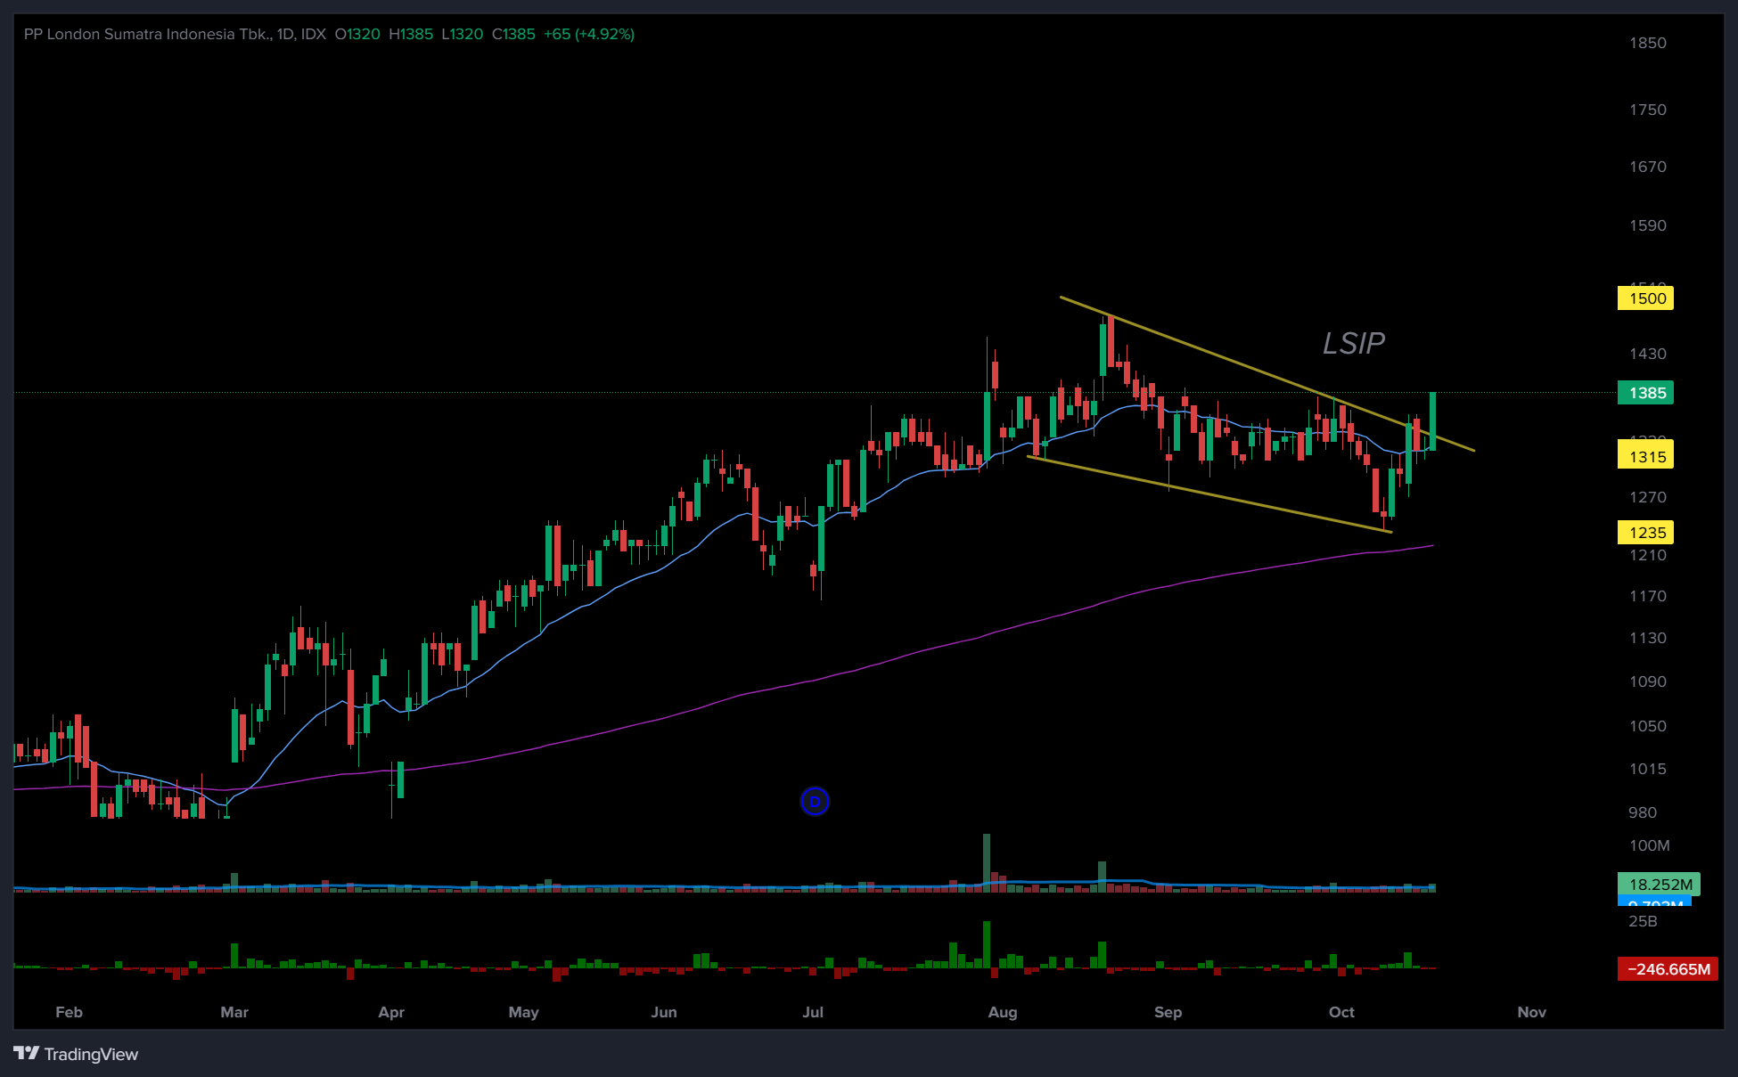1738x1077 pixels.
Task: Click the Nov label on the time axis
Action: (1531, 1012)
